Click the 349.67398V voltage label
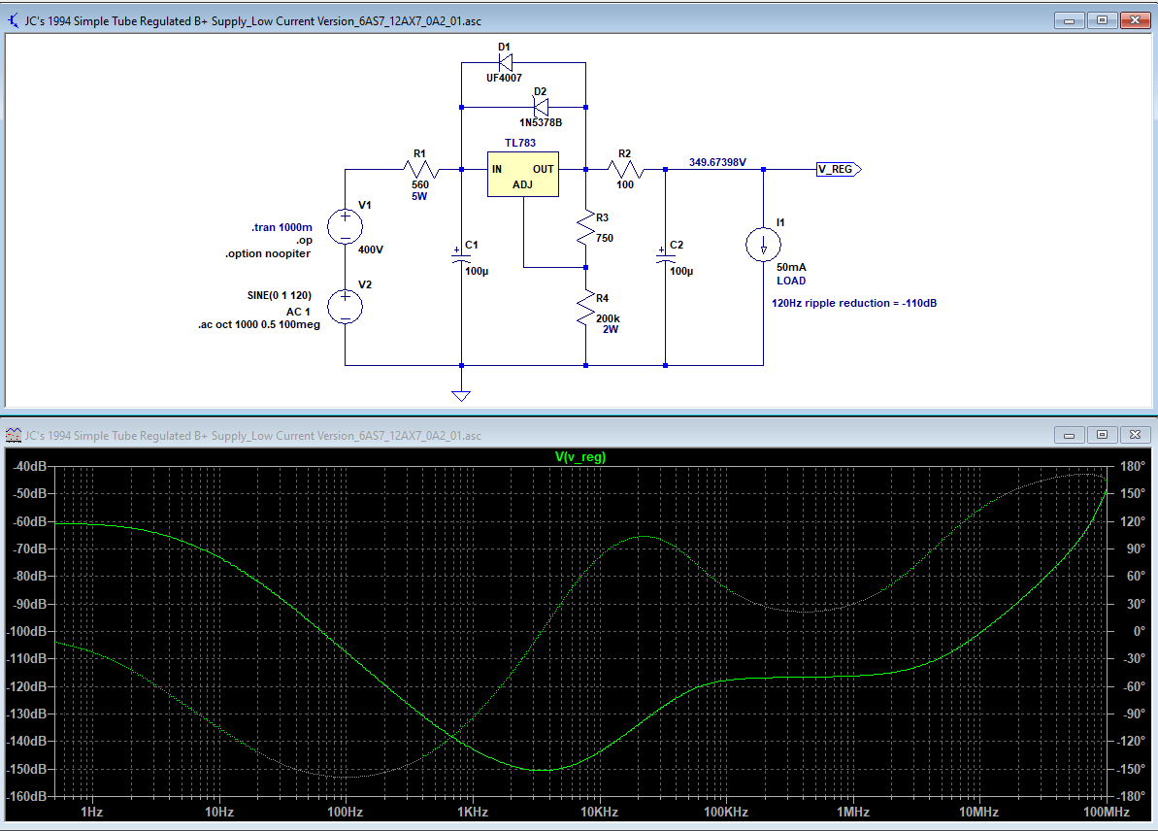This screenshot has width=1158, height=831. (718, 162)
